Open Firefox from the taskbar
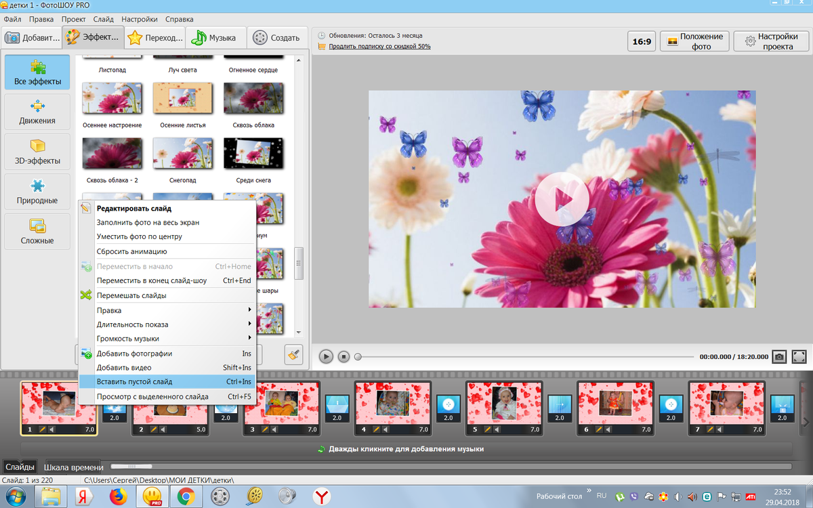The width and height of the screenshot is (813, 508). [x=119, y=497]
